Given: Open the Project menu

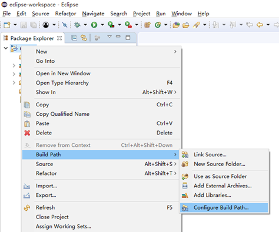Looking at the screenshot, I should pos(141,14).
